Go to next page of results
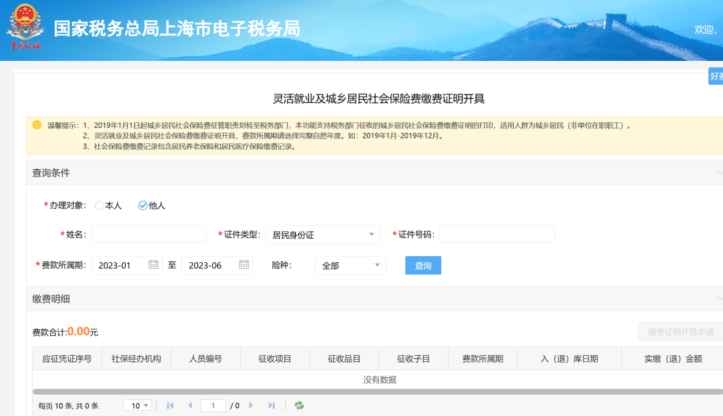The image size is (723, 416). click(251, 405)
